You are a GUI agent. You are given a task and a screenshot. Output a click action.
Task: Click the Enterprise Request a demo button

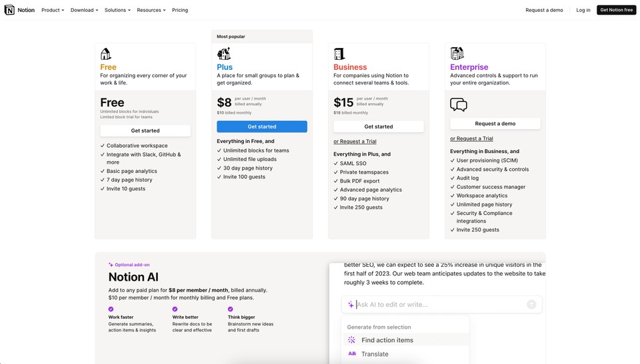coord(495,124)
